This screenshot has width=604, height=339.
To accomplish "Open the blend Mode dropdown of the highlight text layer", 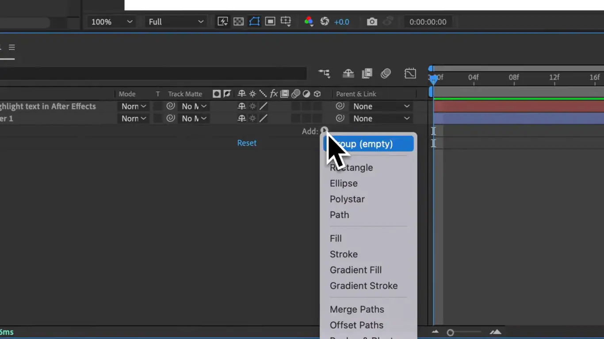I will 134,106.
